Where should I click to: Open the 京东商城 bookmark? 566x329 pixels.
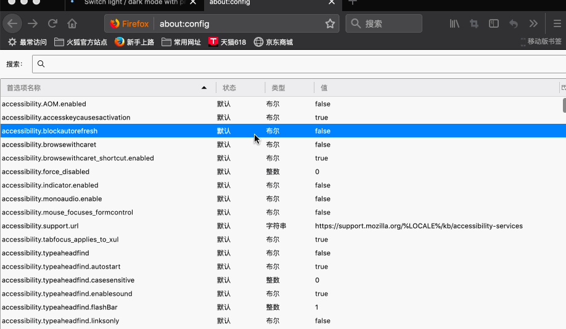point(273,43)
